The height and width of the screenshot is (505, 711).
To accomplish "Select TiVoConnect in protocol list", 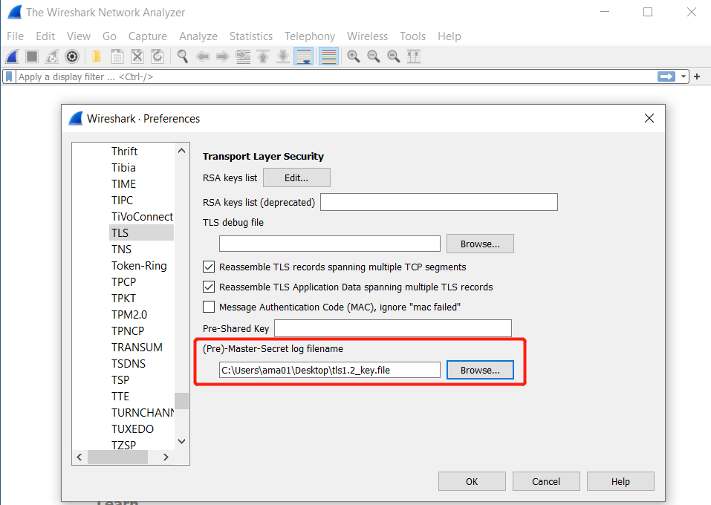I will tap(142, 217).
